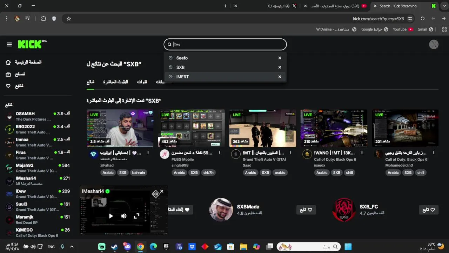Open Steam from the taskbar
Screen dimensions: 449x253
[114, 247]
